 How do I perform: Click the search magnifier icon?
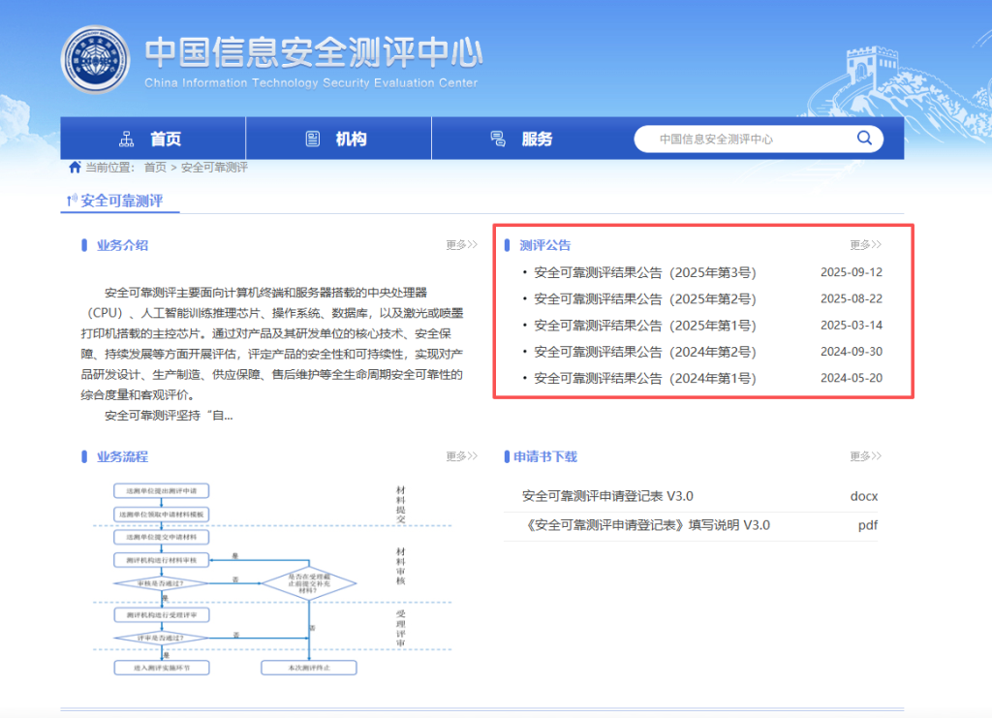pyautogui.click(x=864, y=139)
